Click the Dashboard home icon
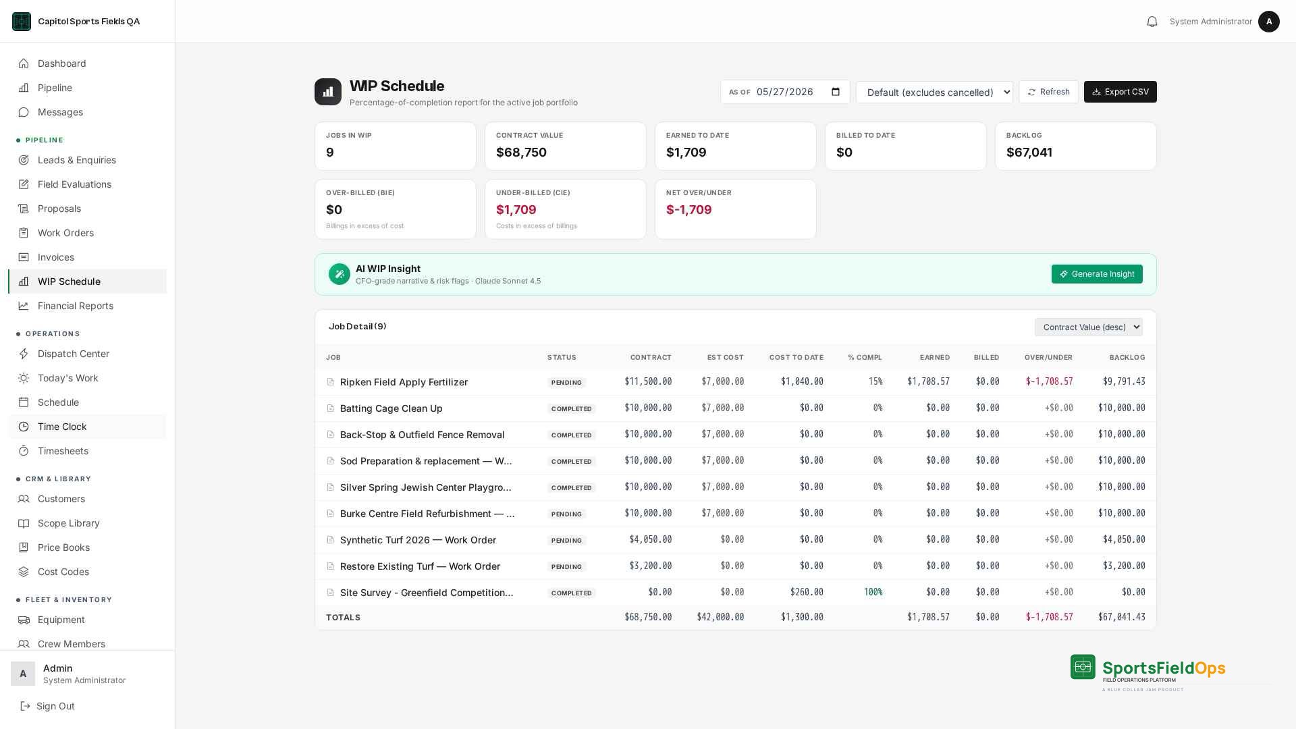 24,63
